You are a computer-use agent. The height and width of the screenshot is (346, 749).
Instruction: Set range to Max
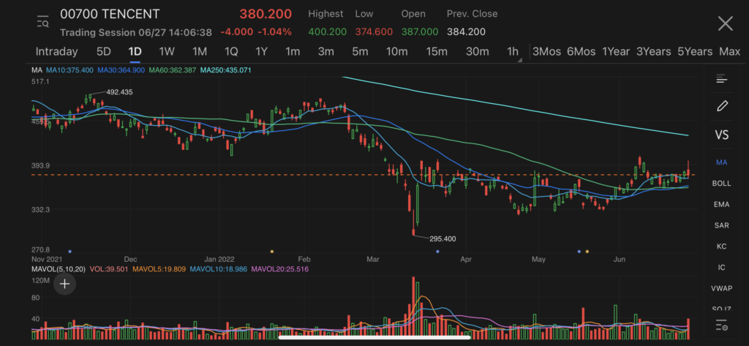[x=729, y=51]
